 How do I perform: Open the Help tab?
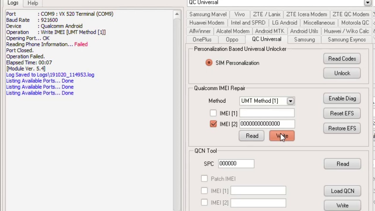click(x=33, y=3)
